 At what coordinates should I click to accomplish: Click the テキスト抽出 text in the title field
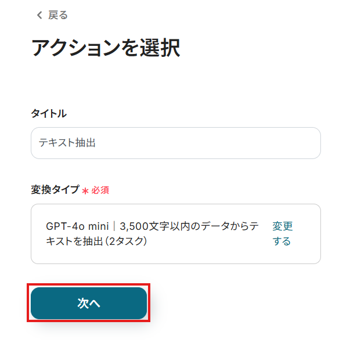tap(67, 143)
